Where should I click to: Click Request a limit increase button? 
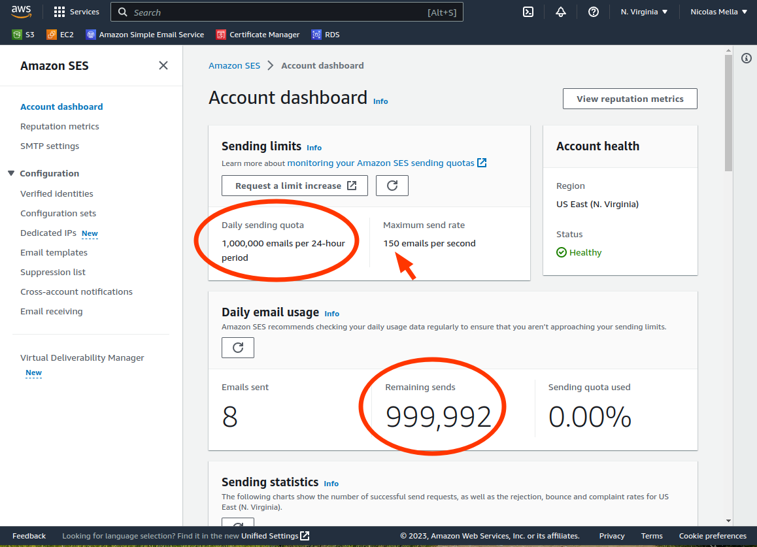pos(295,186)
